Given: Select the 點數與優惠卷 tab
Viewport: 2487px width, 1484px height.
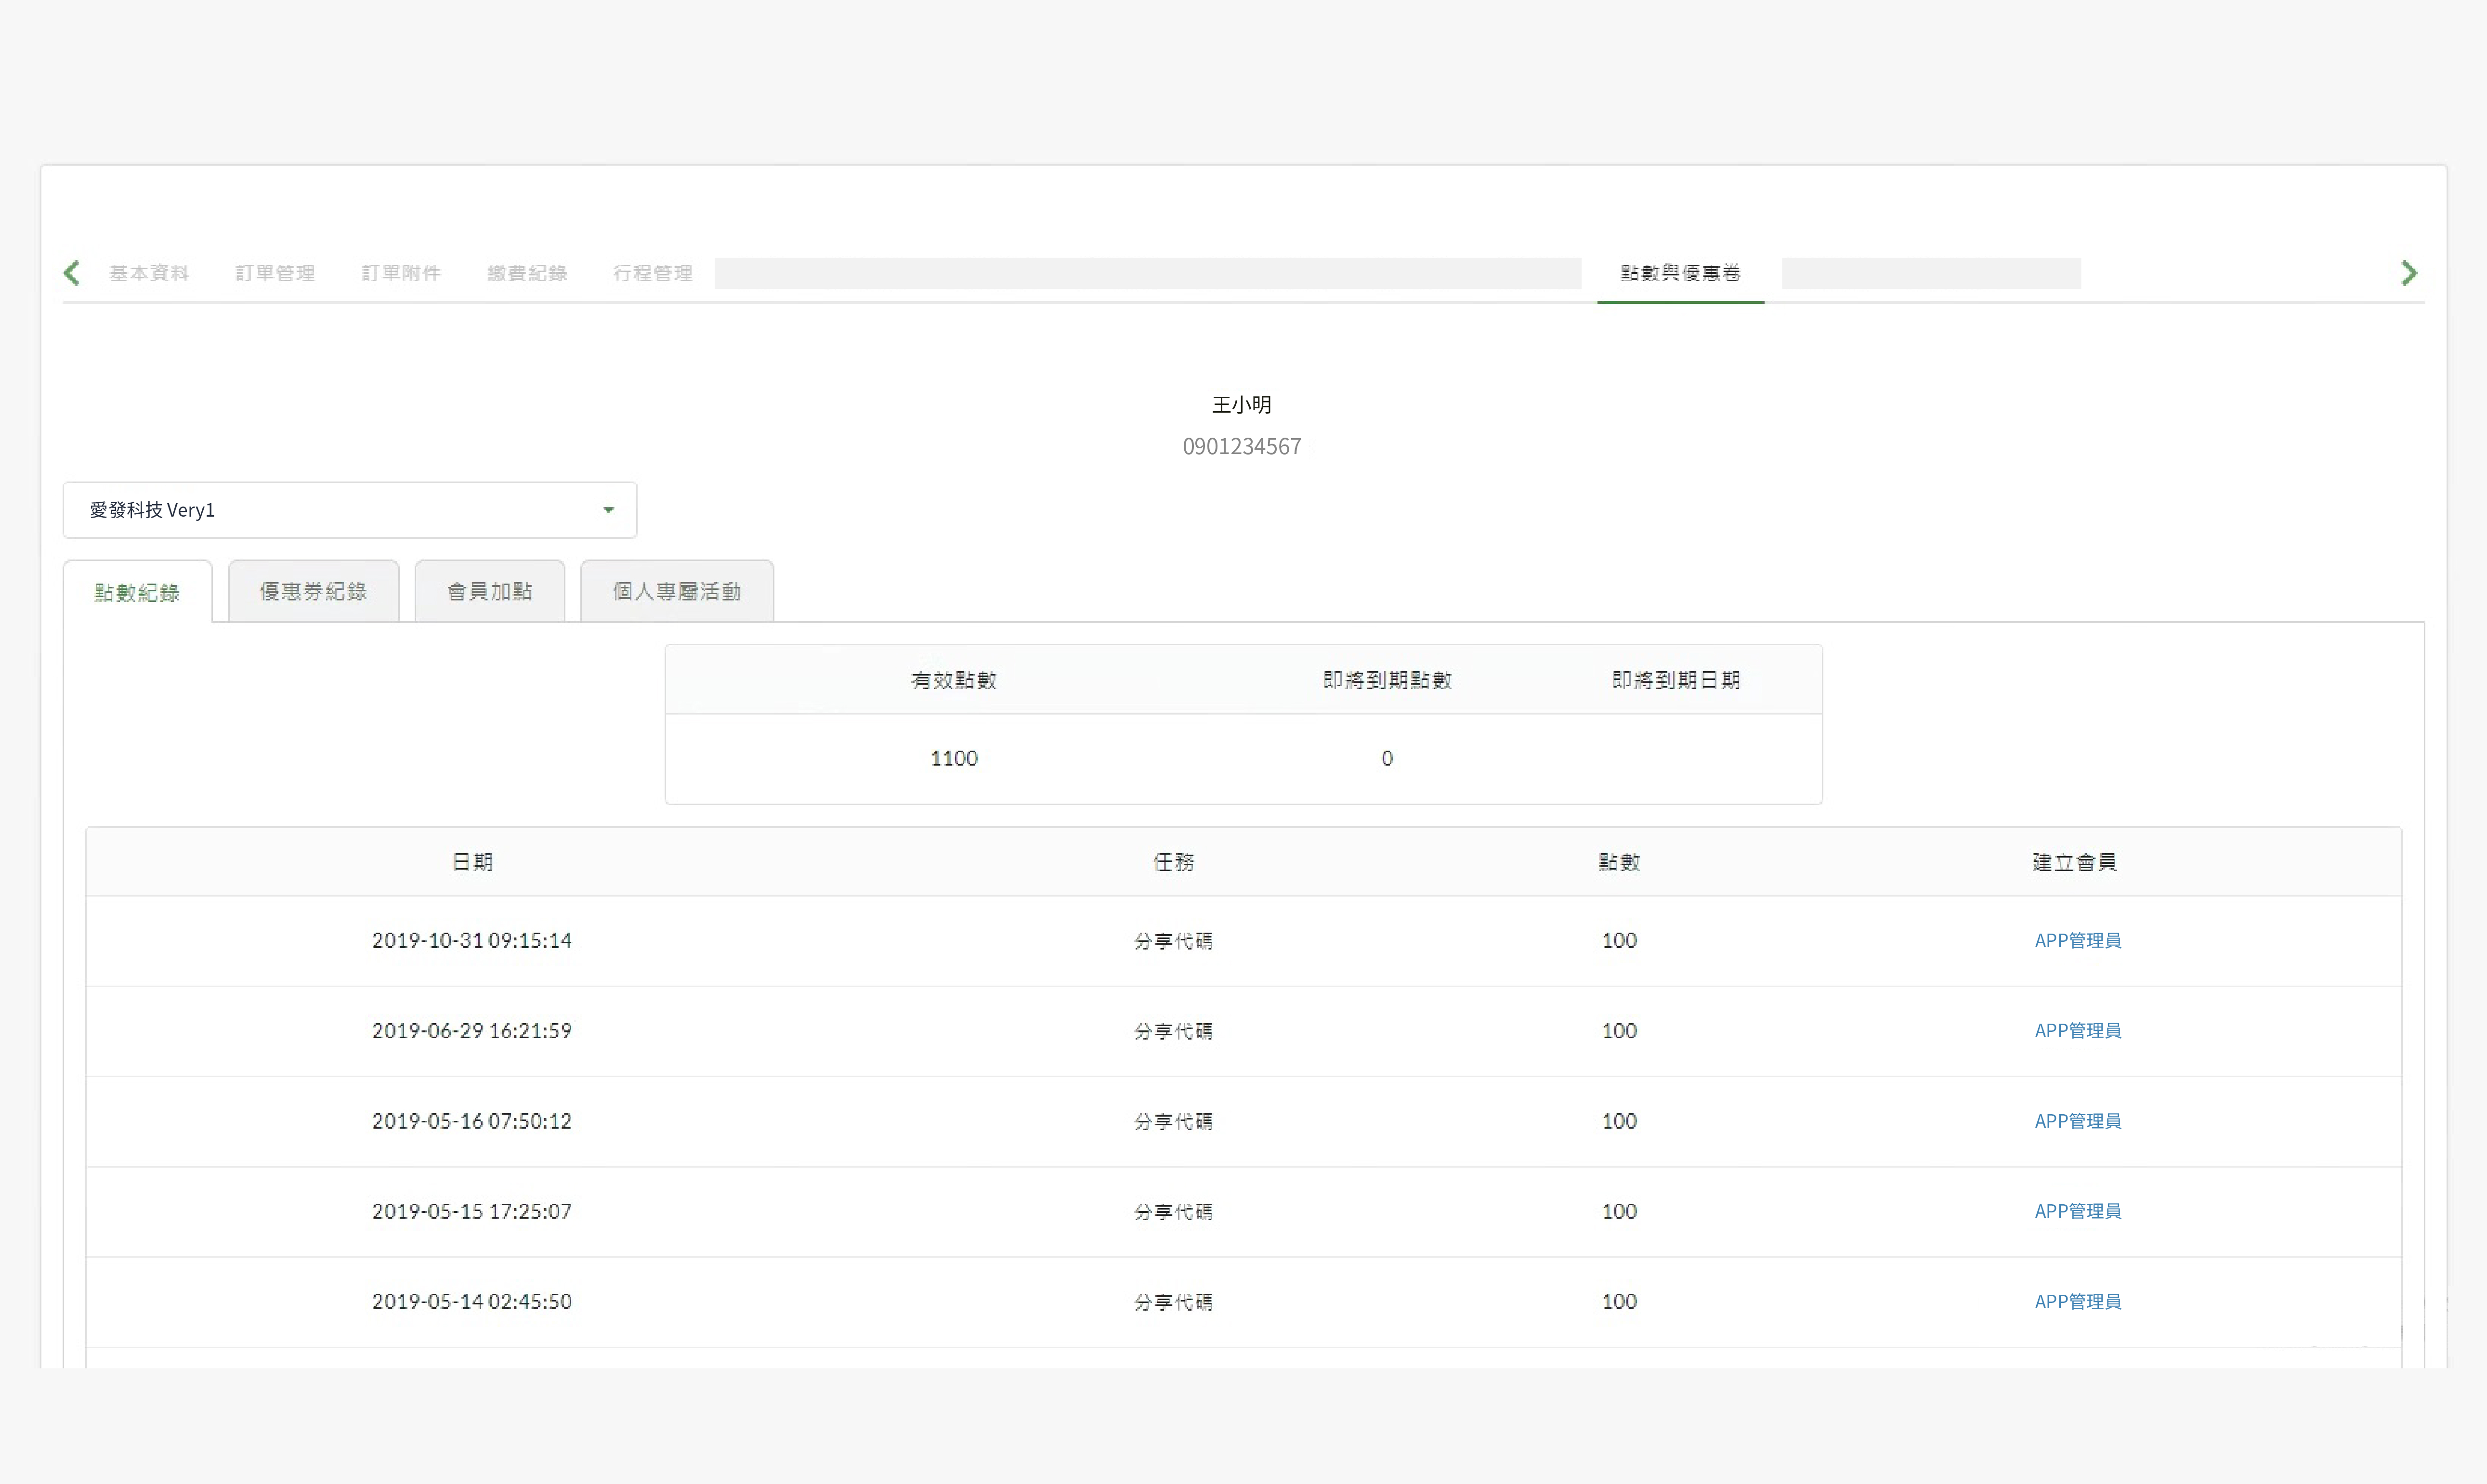Looking at the screenshot, I should 1680,273.
